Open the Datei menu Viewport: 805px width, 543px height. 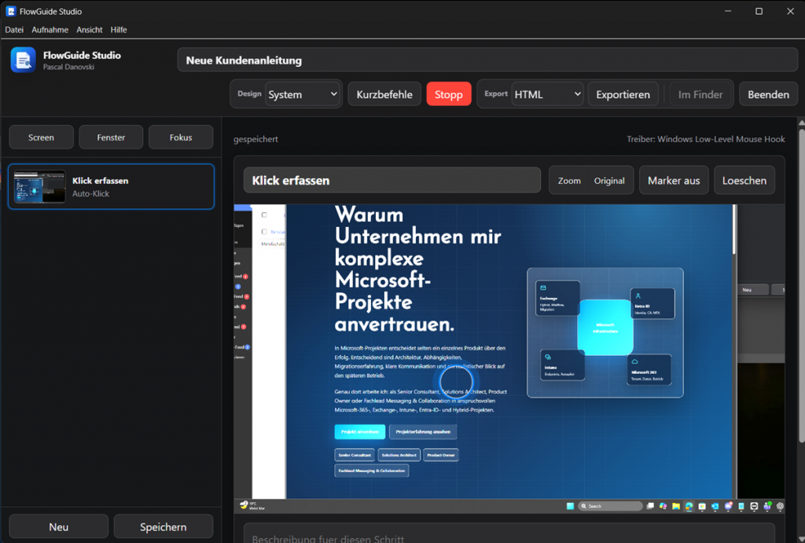[x=14, y=30]
